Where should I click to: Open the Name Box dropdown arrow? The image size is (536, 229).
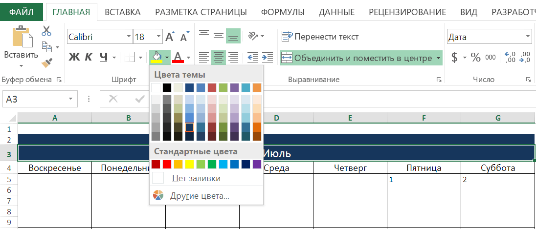click(x=70, y=99)
